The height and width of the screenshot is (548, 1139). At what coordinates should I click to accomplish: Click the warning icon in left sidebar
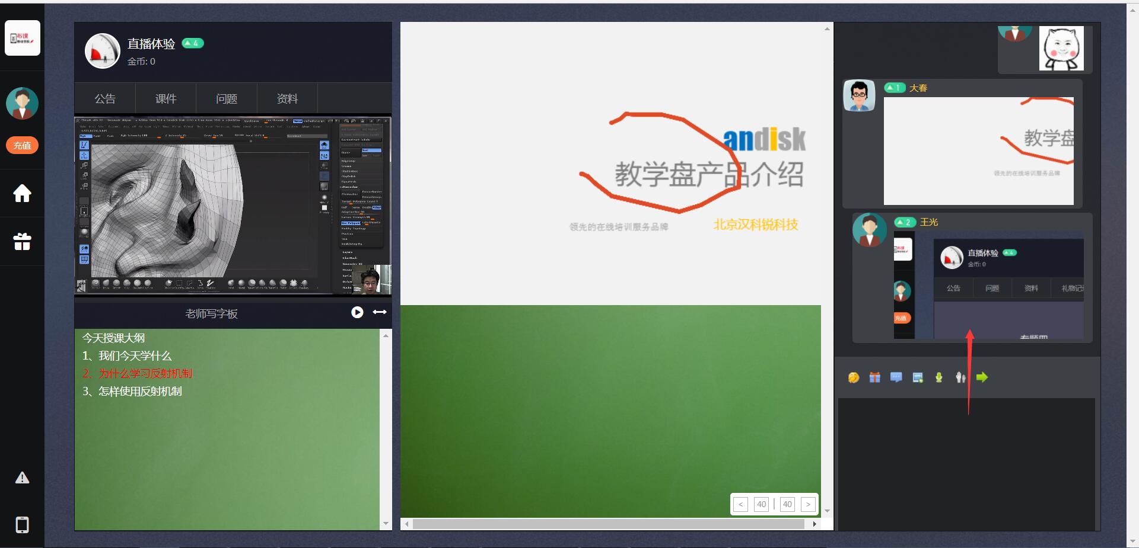[22, 478]
